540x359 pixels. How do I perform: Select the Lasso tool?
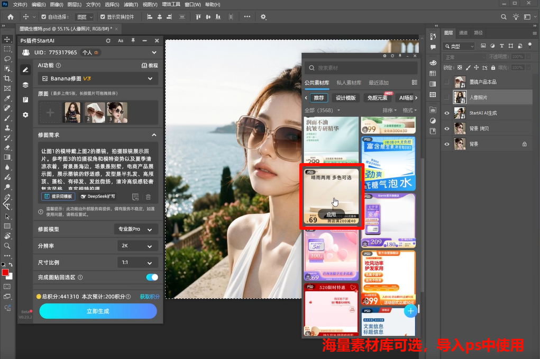pyautogui.click(x=7, y=58)
